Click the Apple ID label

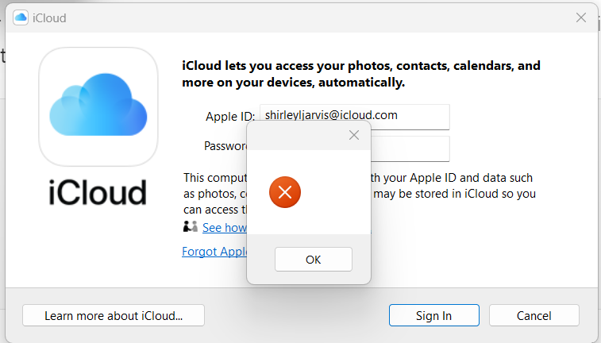pyautogui.click(x=229, y=117)
